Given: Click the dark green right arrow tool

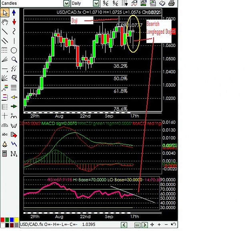Looking at the screenshot, I should tap(14, 106).
